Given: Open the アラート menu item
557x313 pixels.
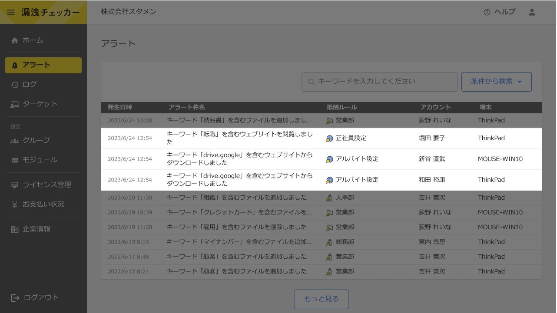Looking at the screenshot, I should [43, 65].
